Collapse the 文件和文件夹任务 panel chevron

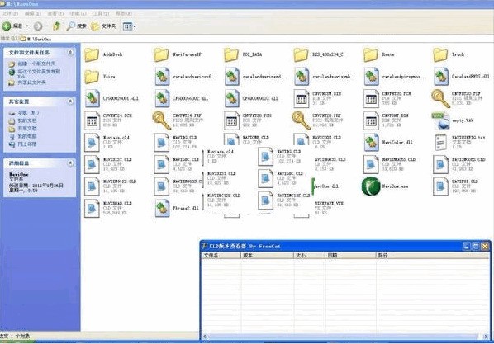coord(70,52)
